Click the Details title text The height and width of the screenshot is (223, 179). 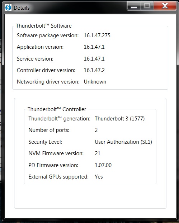22,8
